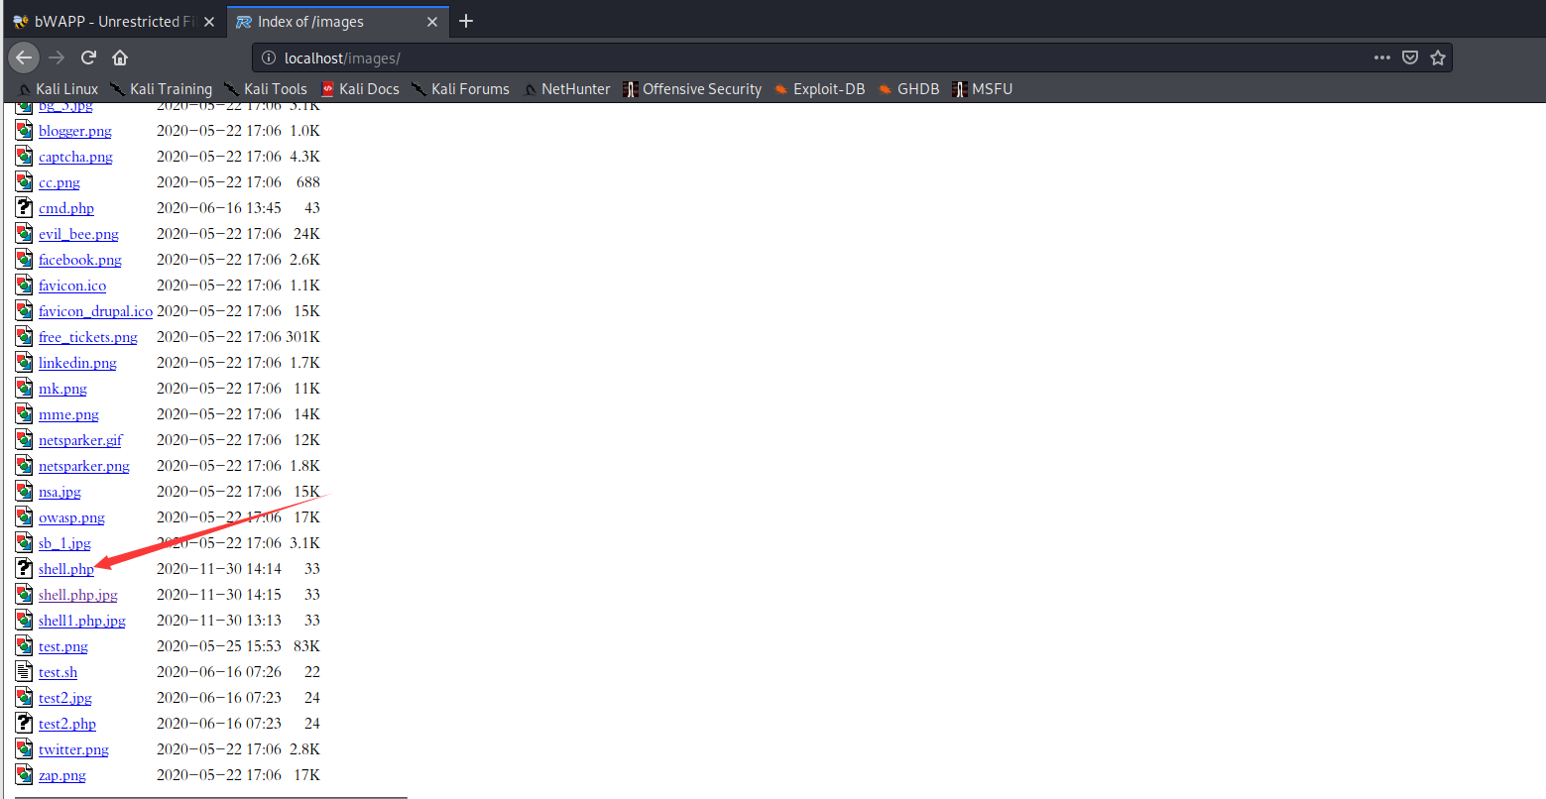Close the Index of /images tab

pyautogui.click(x=432, y=22)
